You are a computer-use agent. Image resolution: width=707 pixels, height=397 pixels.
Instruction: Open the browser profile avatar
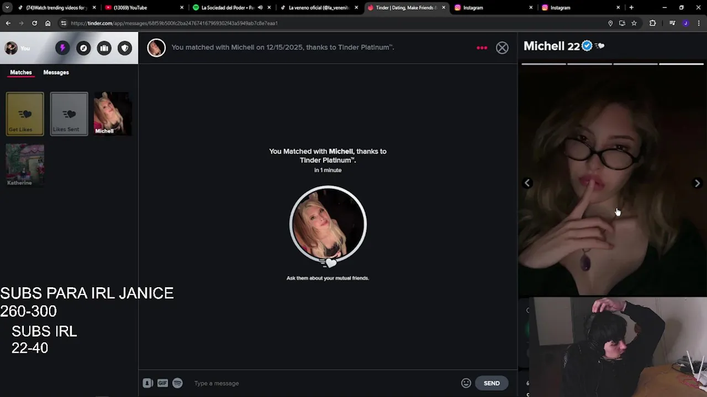[685, 23]
